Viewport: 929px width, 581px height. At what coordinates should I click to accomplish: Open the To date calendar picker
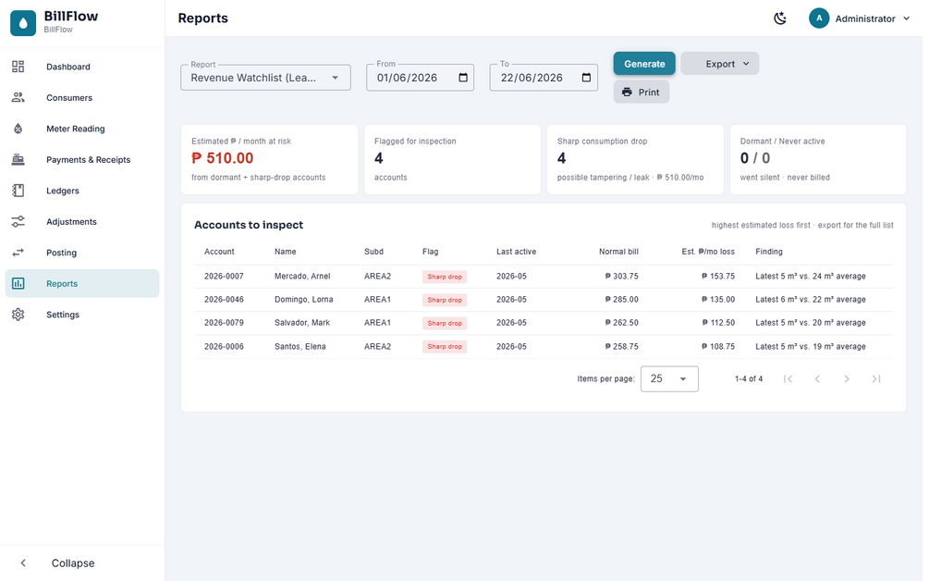pos(587,78)
